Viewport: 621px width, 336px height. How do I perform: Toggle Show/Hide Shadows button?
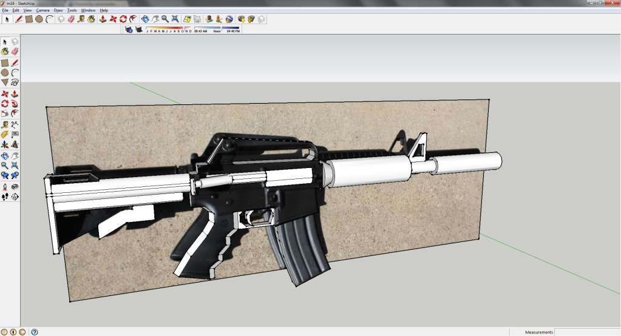[138, 29]
